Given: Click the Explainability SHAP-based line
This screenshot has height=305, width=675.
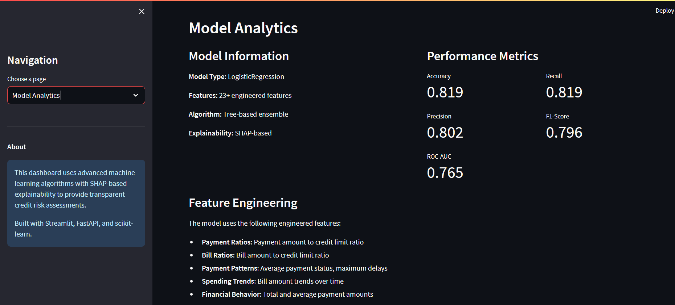Looking at the screenshot, I should [x=230, y=133].
